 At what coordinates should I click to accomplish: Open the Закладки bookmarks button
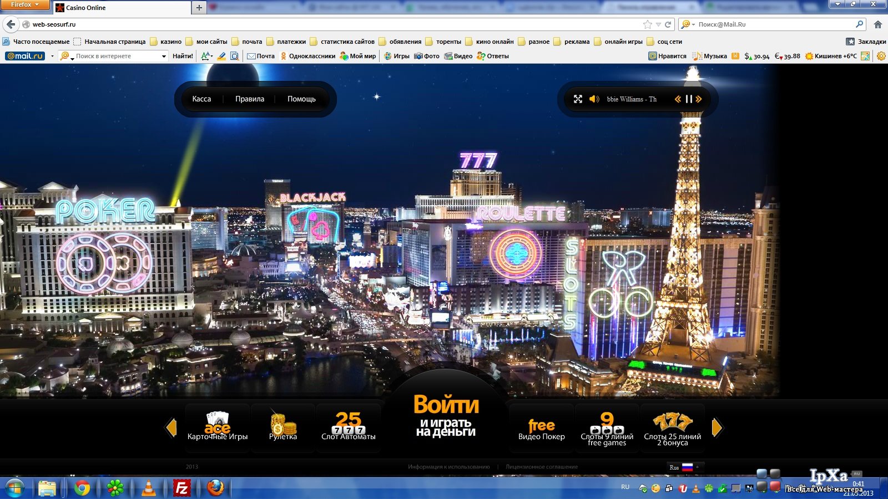click(866, 42)
